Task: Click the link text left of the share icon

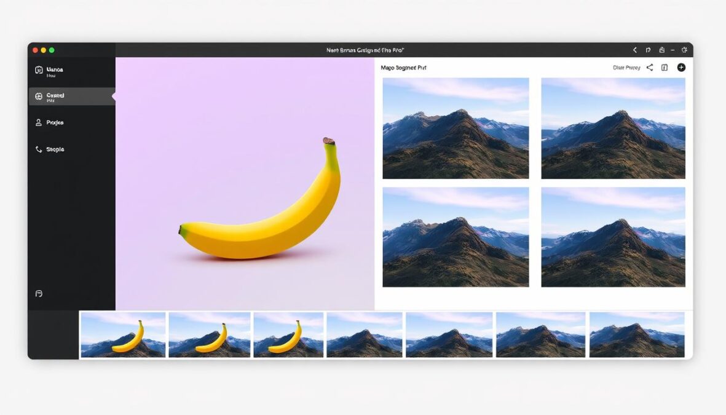Action: pyautogui.click(x=626, y=68)
